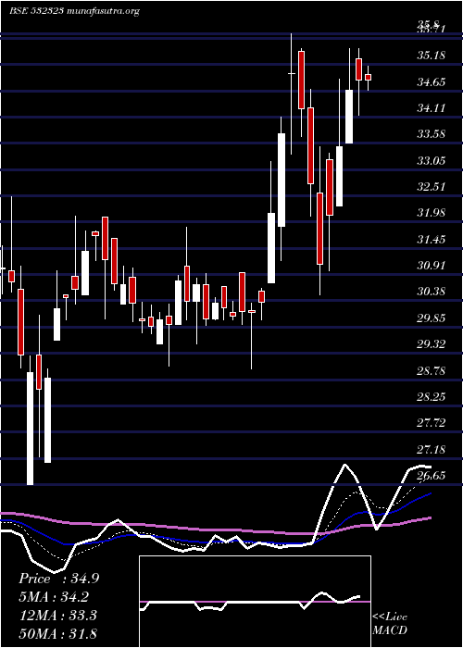Click the 32.51 price axis label
The width and height of the screenshot is (463, 648).
(x=432, y=186)
